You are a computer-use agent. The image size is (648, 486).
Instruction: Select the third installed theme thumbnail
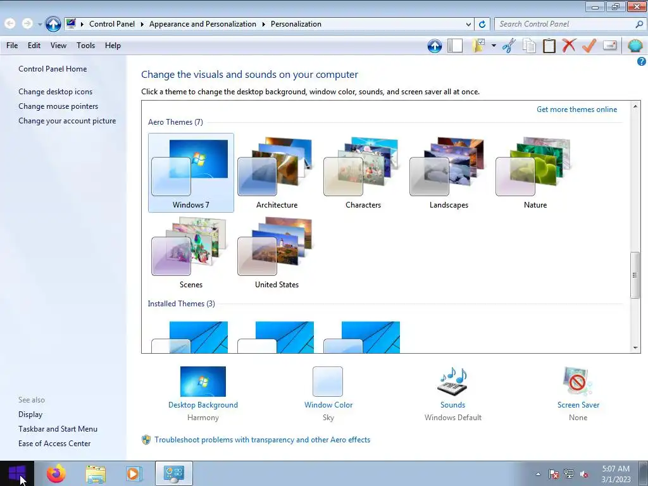point(362,337)
